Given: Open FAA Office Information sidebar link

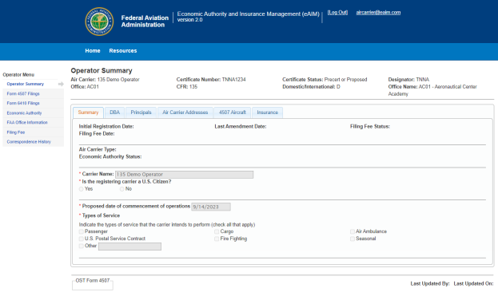Looking at the screenshot, I should pyautogui.click(x=27, y=122).
